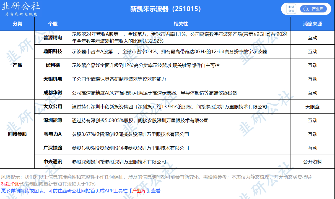Viewport: 335px width, 199px height.
Task: Open the 深圳能源 stock entry
Action: (53, 120)
